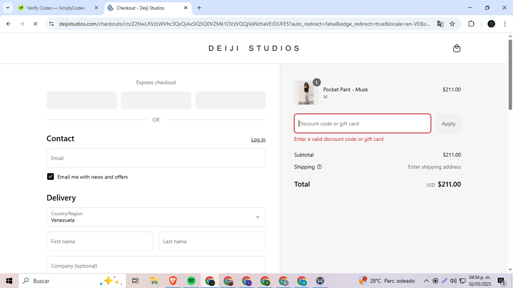The height and width of the screenshot is (288, 513).
Task: Click the browser back arrow
Action: [9, 24]
